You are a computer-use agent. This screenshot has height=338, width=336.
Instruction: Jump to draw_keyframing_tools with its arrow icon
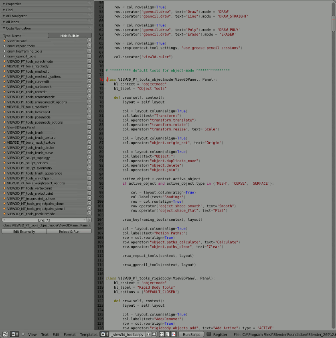(x=89, y=51)
